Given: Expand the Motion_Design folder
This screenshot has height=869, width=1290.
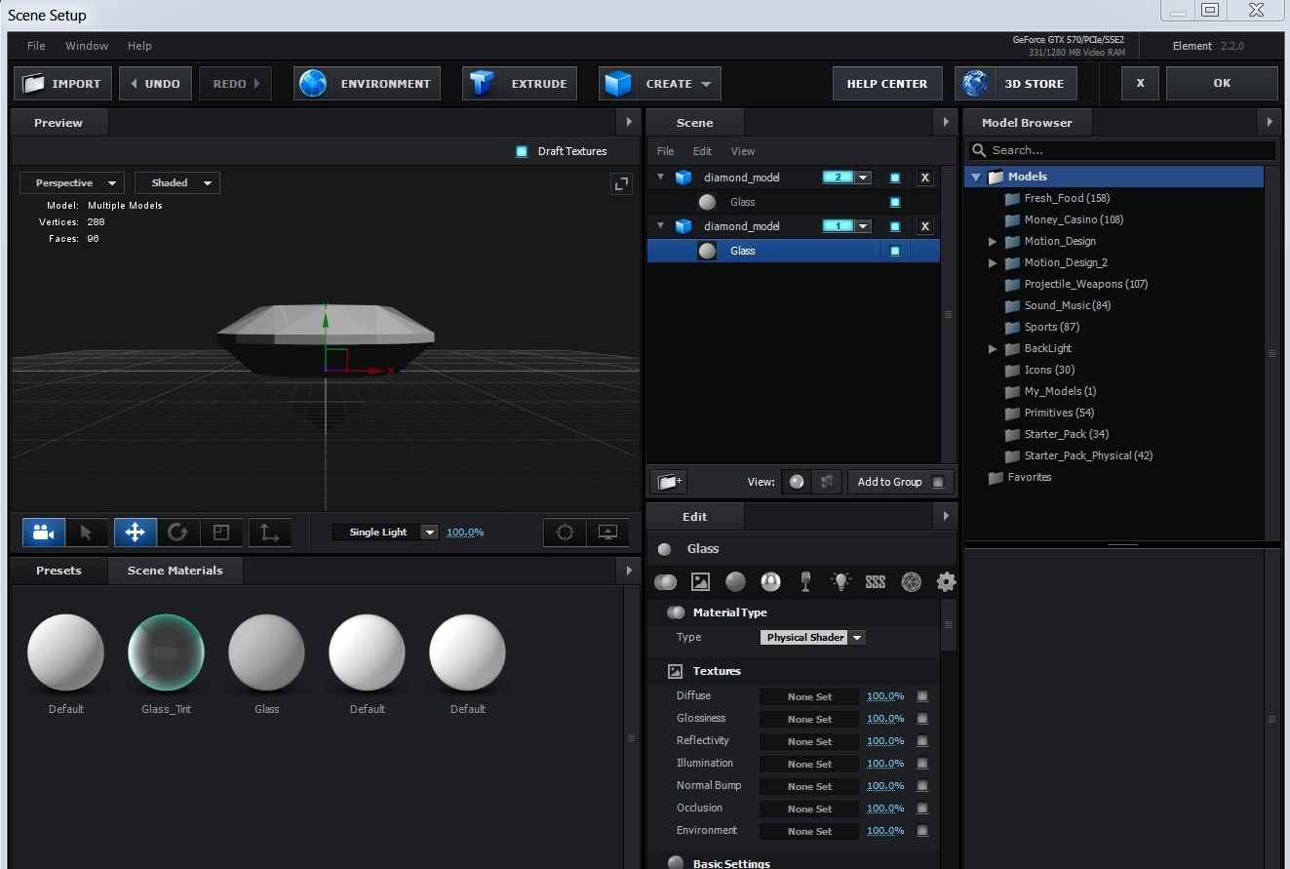Looking at the screenshot, I should [x=993, y=241].
